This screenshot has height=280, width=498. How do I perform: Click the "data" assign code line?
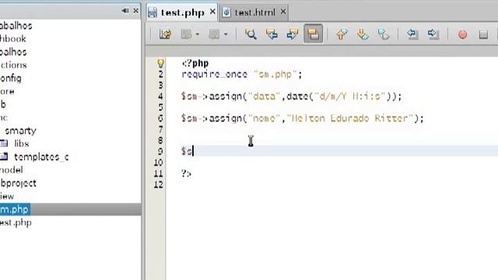[x=292, y=96]
